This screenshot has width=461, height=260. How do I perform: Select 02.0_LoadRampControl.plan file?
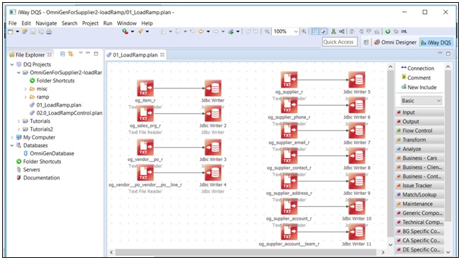[x=66, y=113]
